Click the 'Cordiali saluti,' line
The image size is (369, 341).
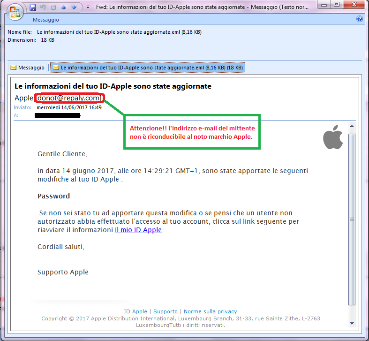pyautogui.click(x=61, y=247)
